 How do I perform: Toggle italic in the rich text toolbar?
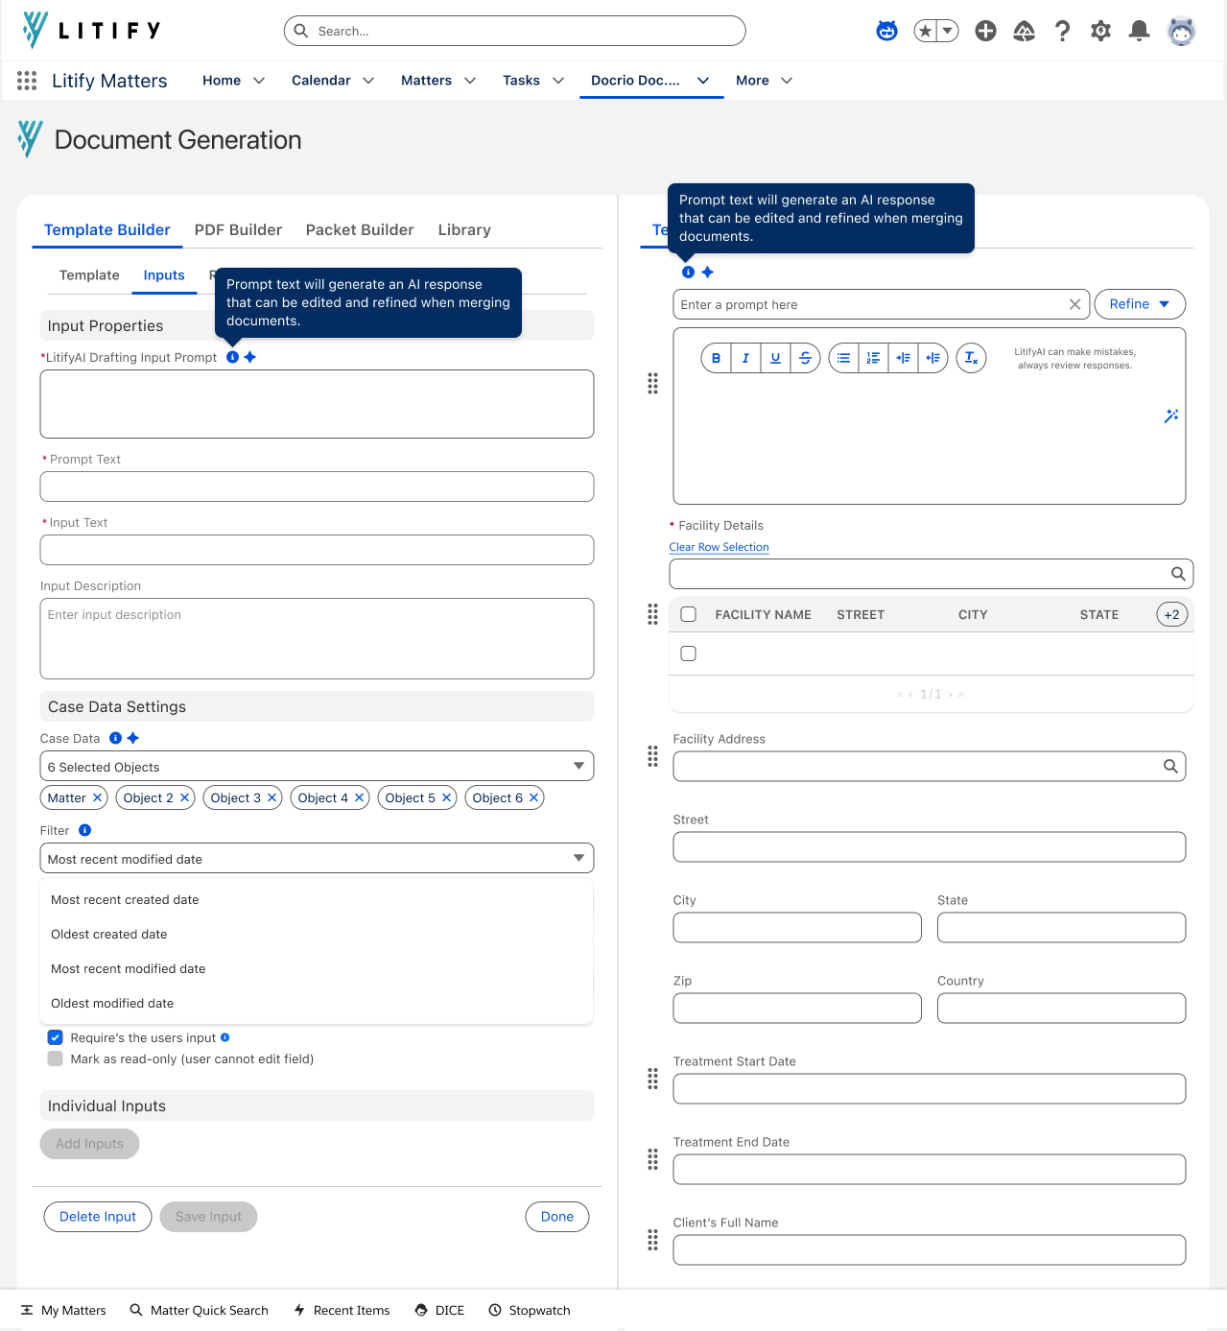point(745,358)
